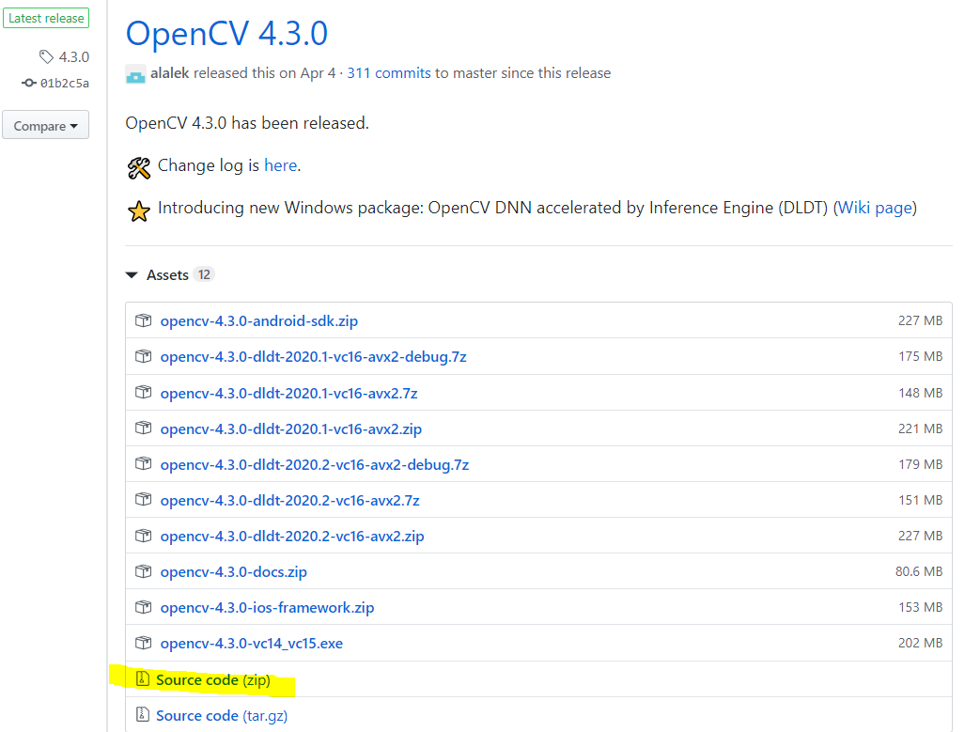The height and width of the screenshot is (732, 980).
Task: Click the Assets heading label
Action: [167, 275]
